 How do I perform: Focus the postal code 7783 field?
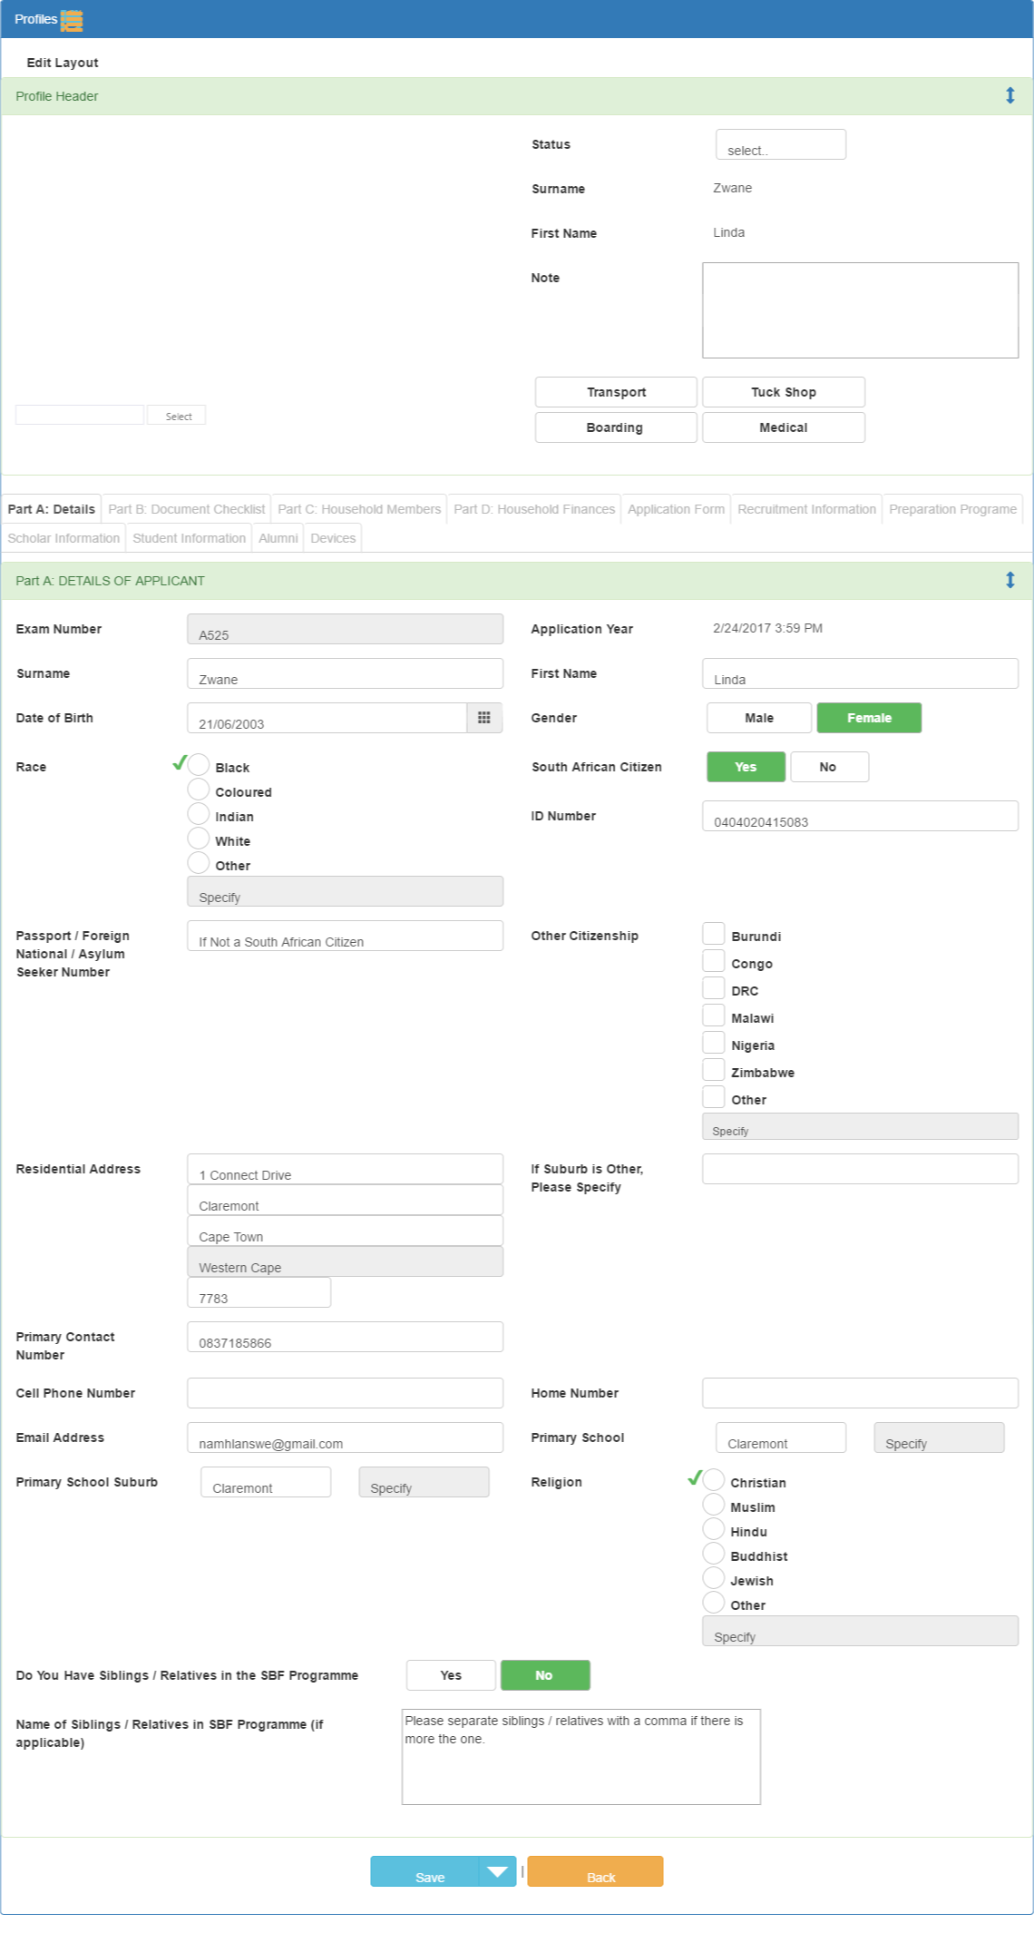[x=259, y=1292]
